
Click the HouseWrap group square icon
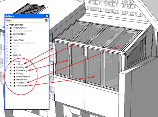(11, 40)
